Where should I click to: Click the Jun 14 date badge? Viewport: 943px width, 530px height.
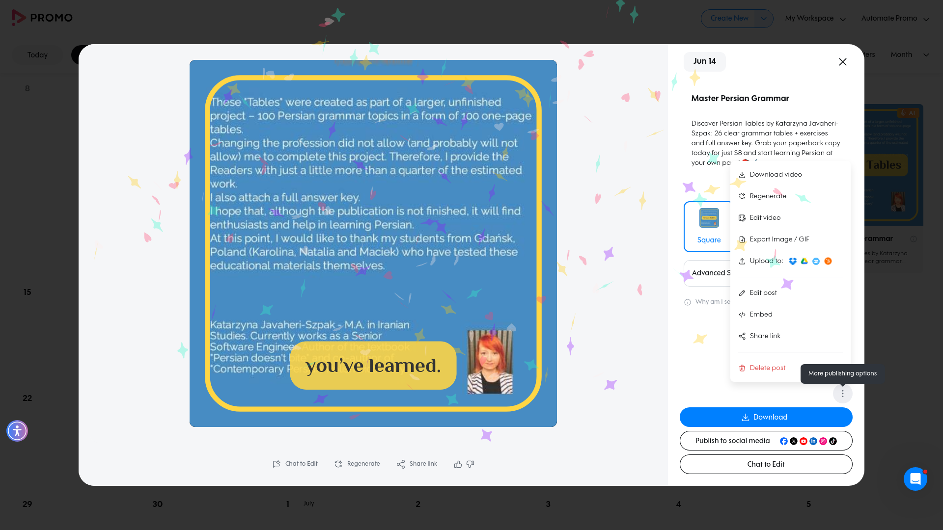point(705,61)
